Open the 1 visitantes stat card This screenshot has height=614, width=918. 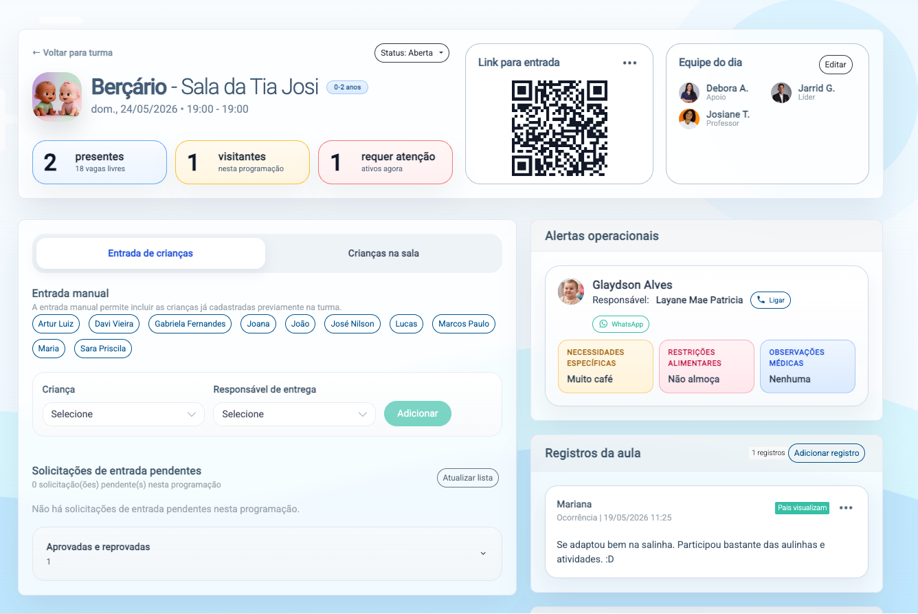[x=243, y=162]
